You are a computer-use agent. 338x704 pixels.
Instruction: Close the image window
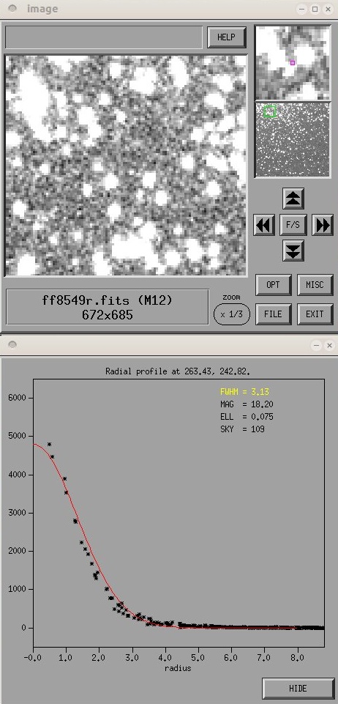pos(327,9)
